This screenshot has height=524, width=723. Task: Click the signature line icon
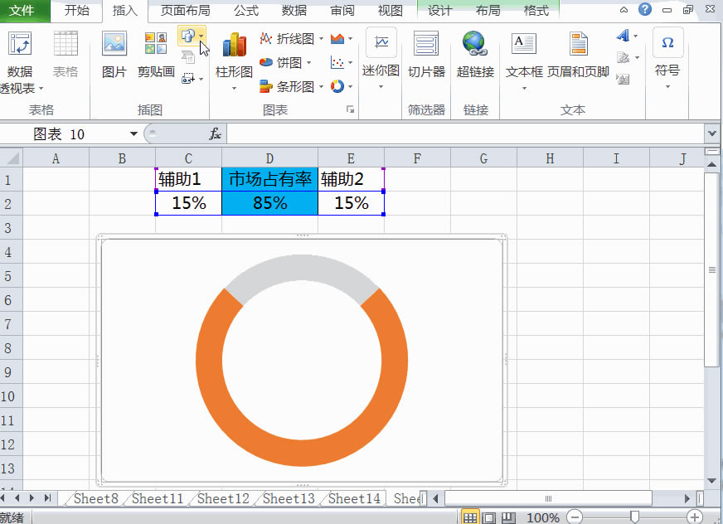click(624, 57)
